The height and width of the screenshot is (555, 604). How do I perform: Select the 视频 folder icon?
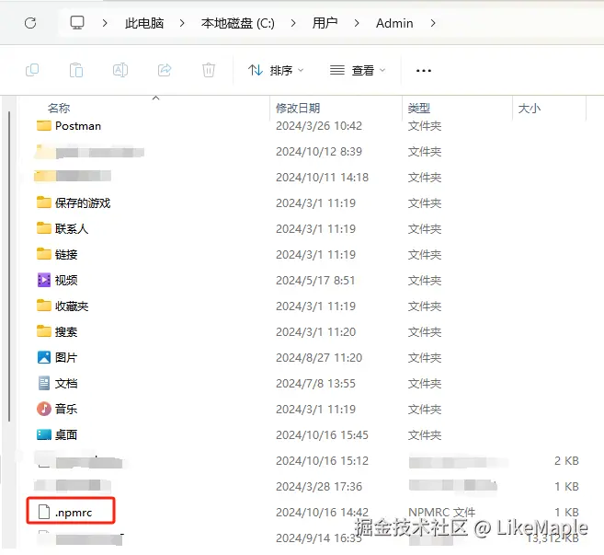(x=44, y=280)
